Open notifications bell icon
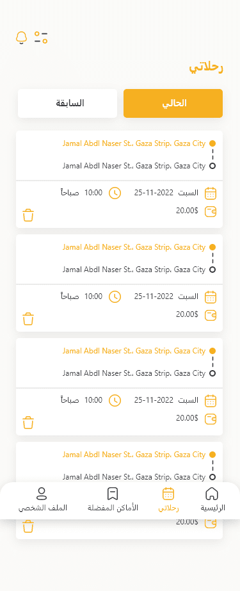The width and height of the screenshot is (240, 591). (22, 37)
